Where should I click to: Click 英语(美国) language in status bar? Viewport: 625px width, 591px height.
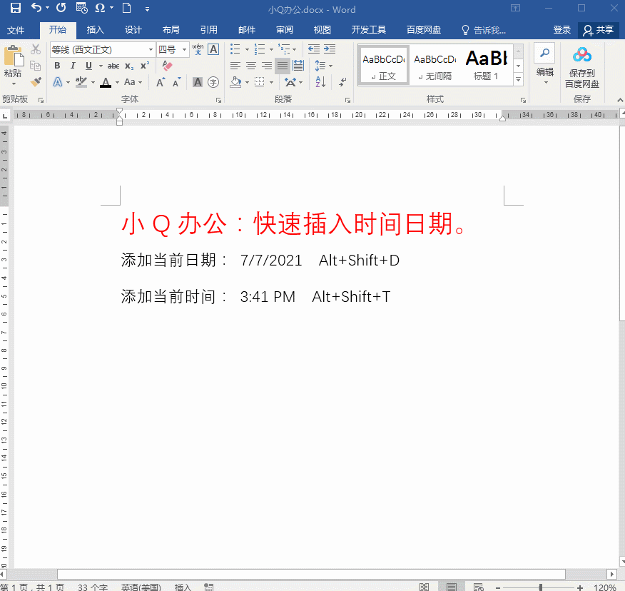(141, 587)
